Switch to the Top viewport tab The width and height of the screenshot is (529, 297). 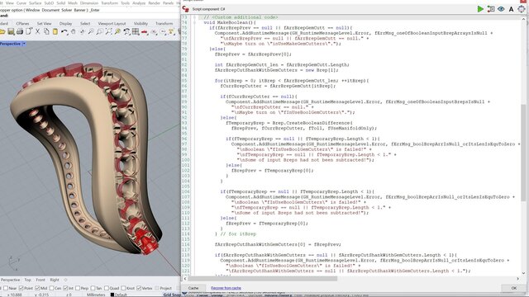point(27,280)
